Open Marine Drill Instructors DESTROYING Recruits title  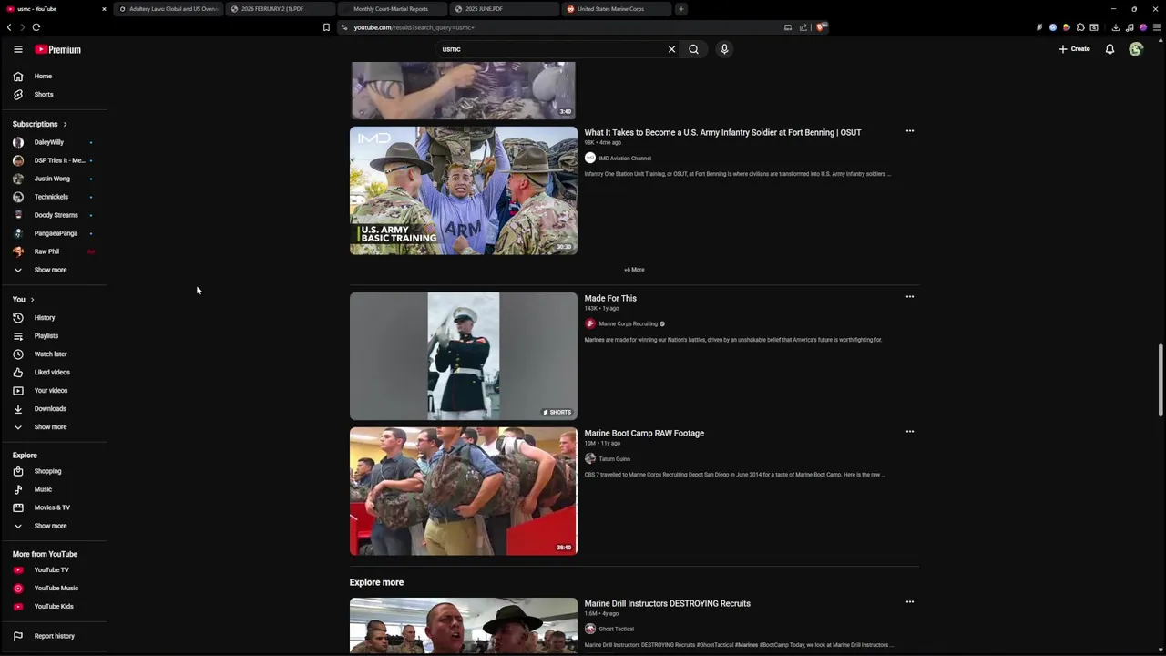[x=667, y=604]
